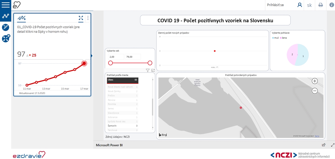Select the Revúca table row
335x159 pixels.
coord(123,100)
